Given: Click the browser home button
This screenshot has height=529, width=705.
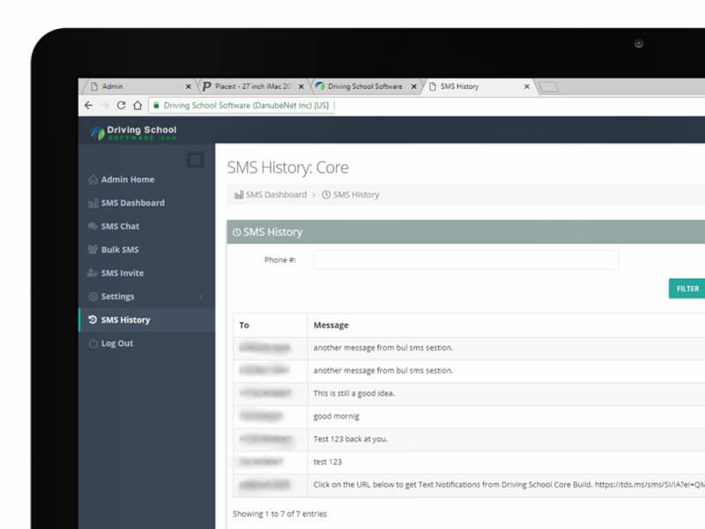Looking at the screenshot, I should 137,105.
